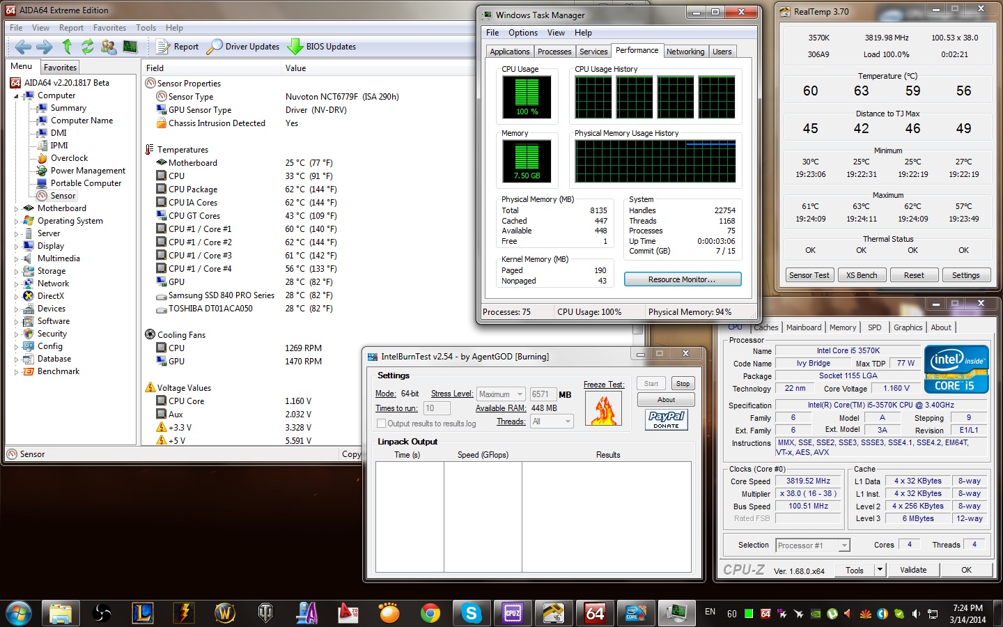Click the Times to run input field
The height and width of the screenshot is (627, 1003).
click(436, 408)
